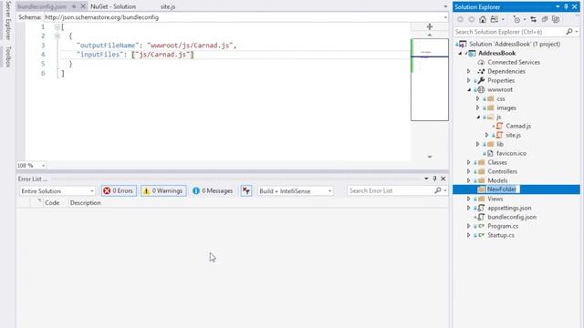Click the Error List filter clear icon

(245, 190)
